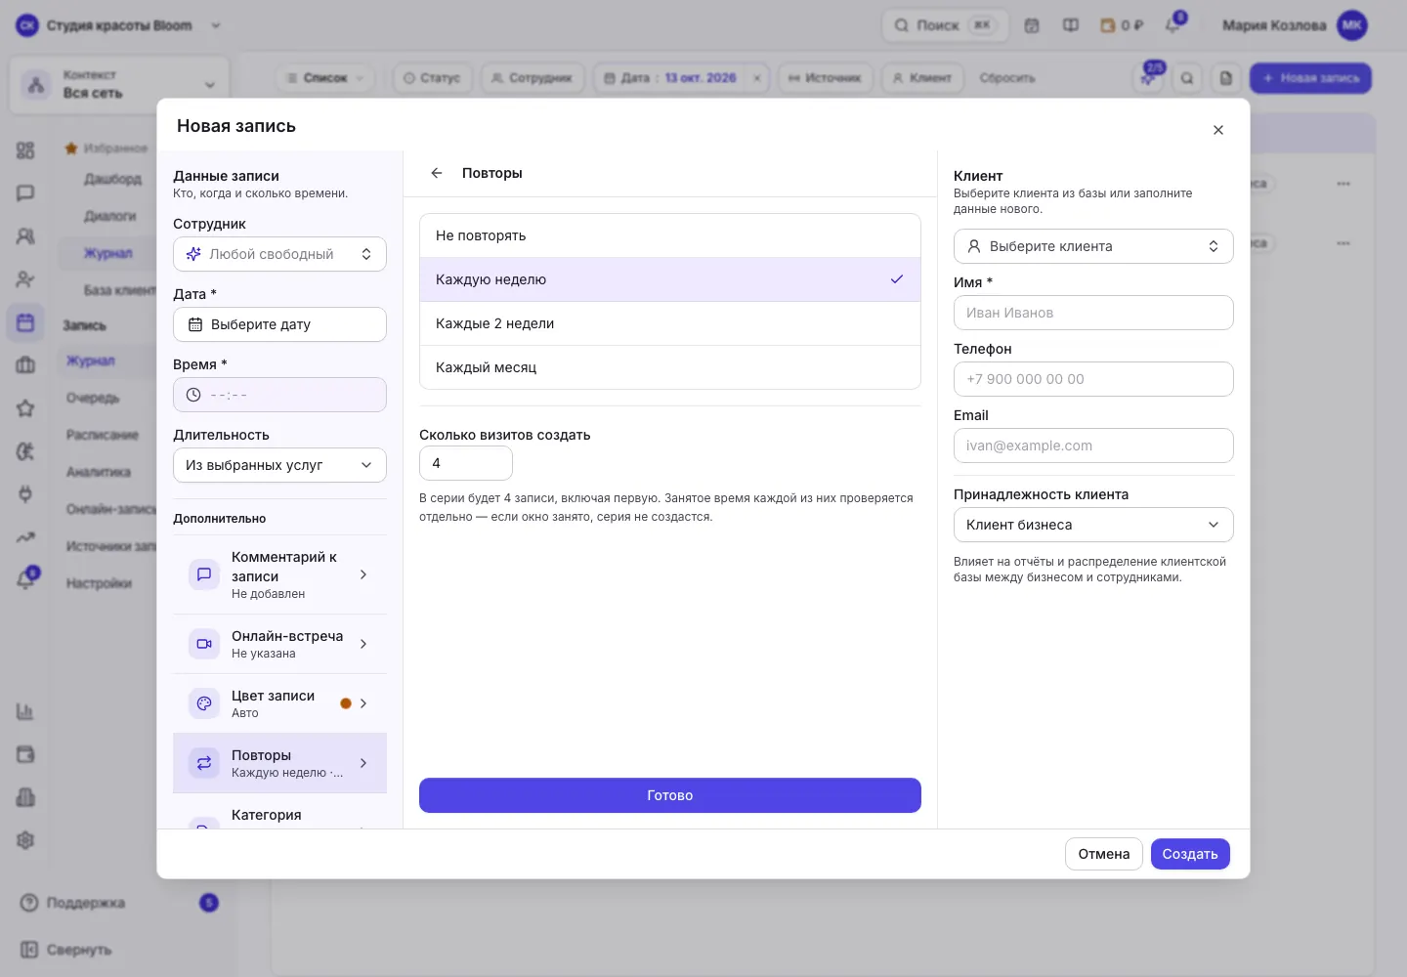Open the star icon in the left rail

[25, 408]
